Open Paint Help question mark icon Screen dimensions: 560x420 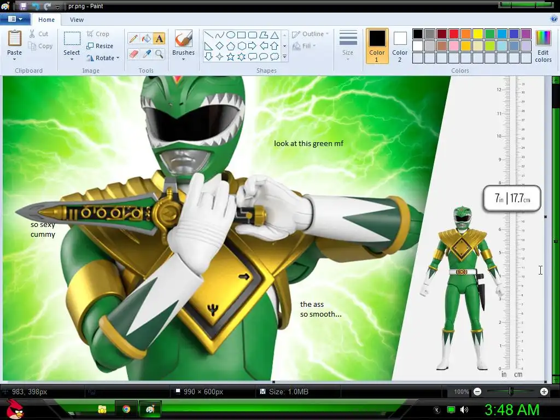[x=554, y=19]
